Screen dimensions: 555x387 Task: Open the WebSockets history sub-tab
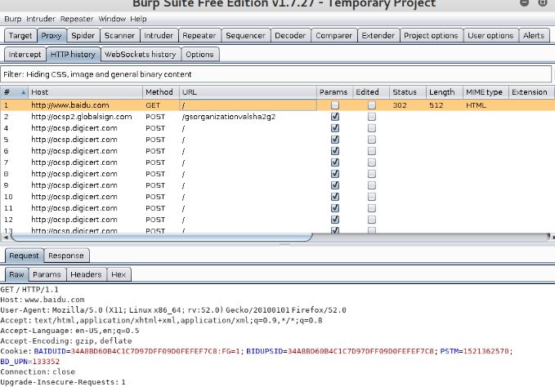[141, 55]
